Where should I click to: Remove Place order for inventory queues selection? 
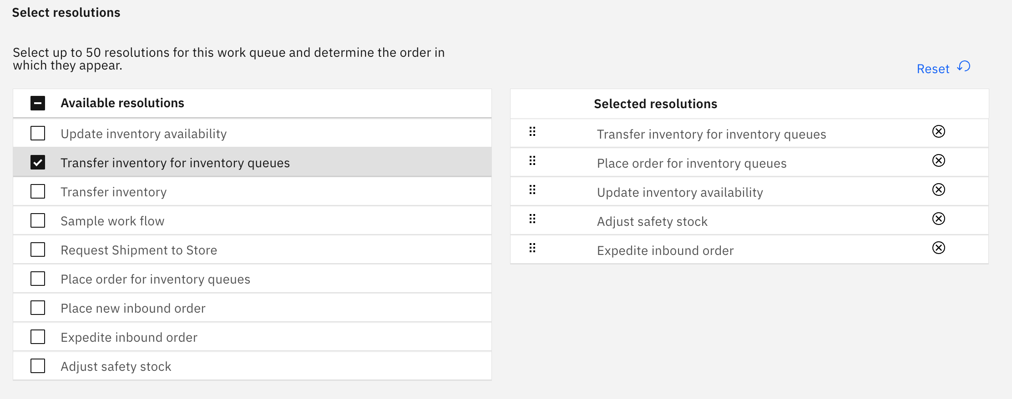coord(938,161)
